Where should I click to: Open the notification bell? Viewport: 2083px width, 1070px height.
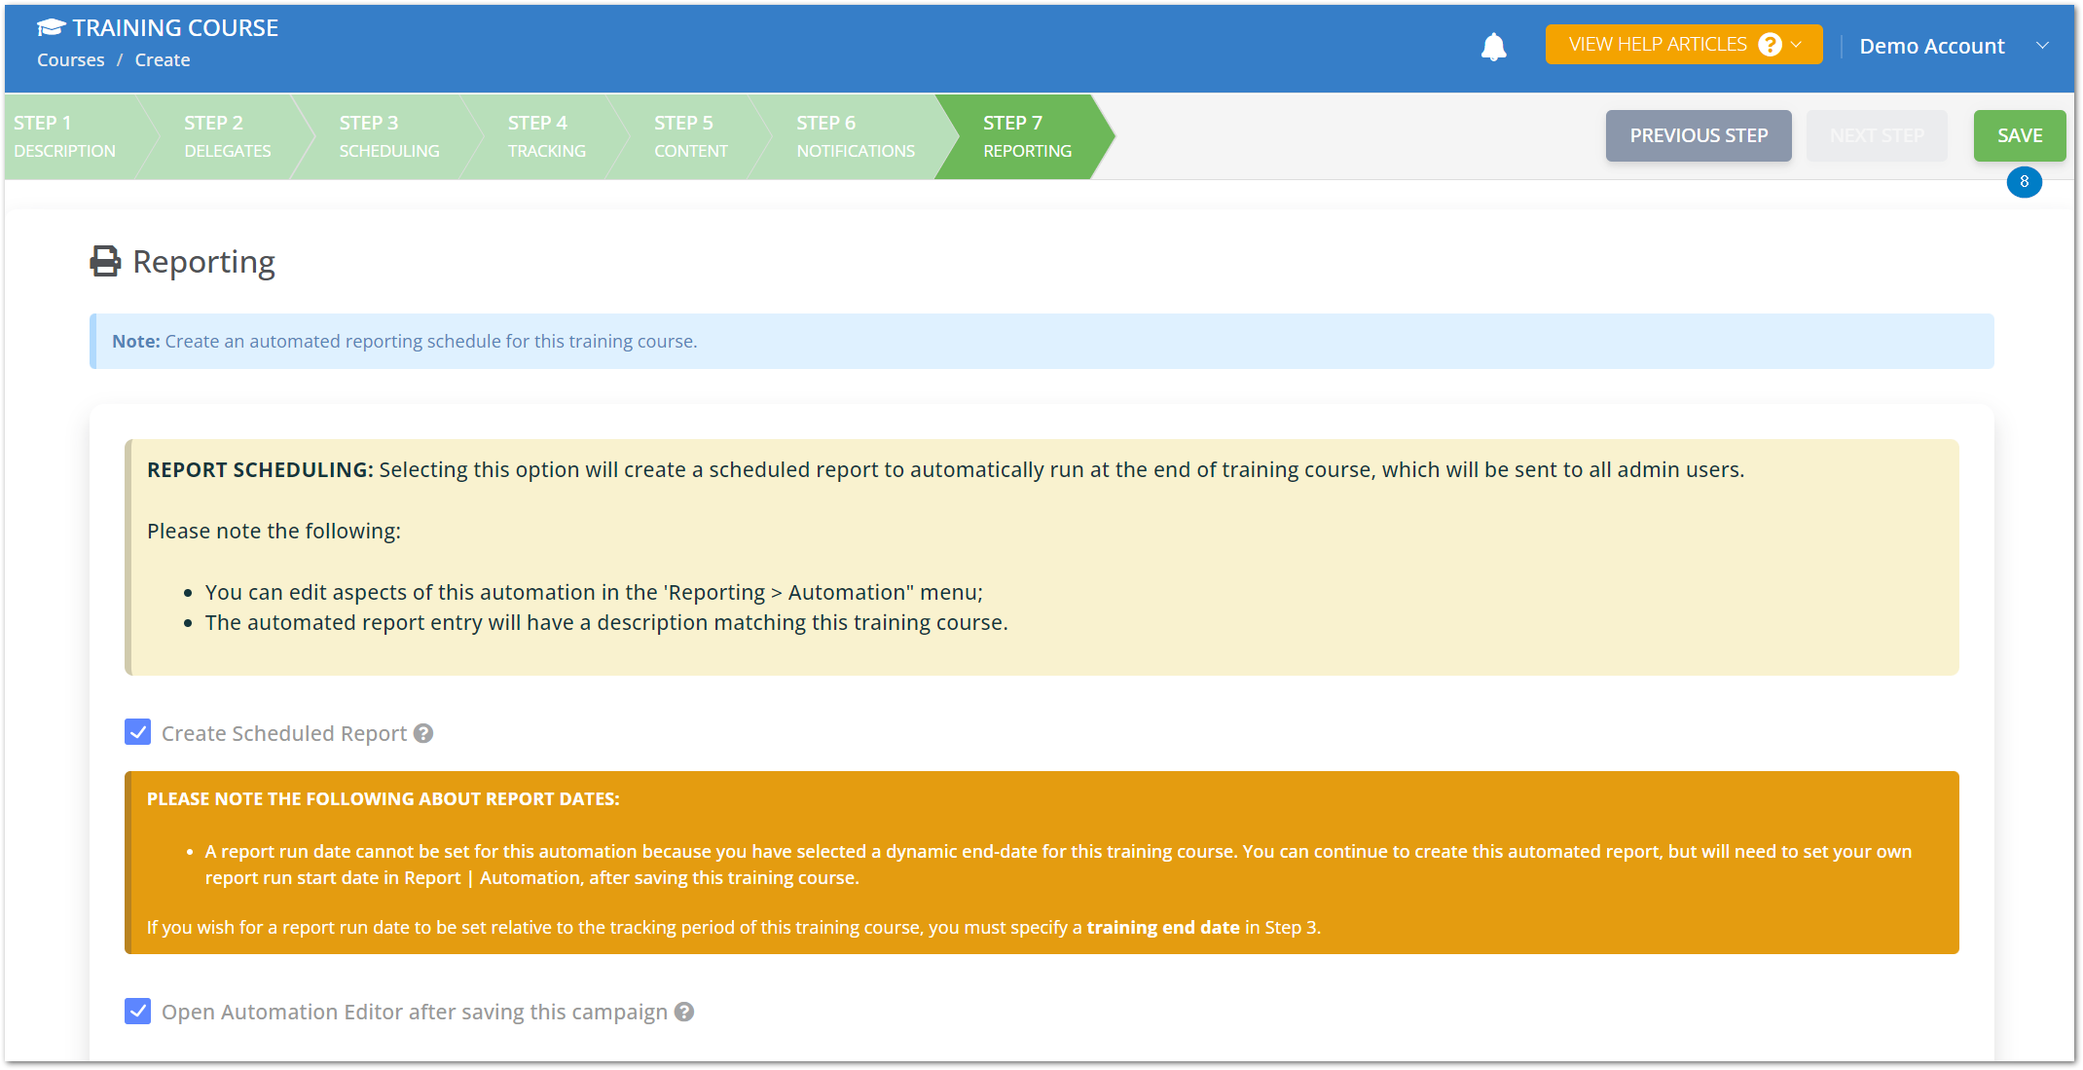[1493, 46]
